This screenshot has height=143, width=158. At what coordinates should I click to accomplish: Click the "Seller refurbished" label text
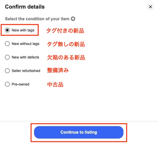[x=26, y=71]
